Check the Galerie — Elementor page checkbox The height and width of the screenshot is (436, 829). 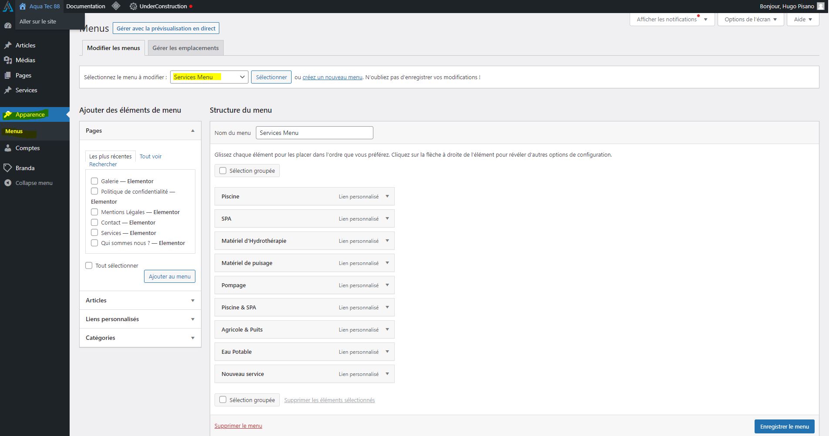click(94, 181)
